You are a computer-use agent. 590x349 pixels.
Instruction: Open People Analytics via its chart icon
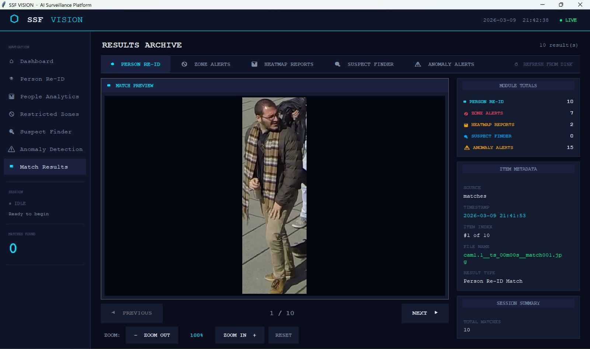pos(12,96)
